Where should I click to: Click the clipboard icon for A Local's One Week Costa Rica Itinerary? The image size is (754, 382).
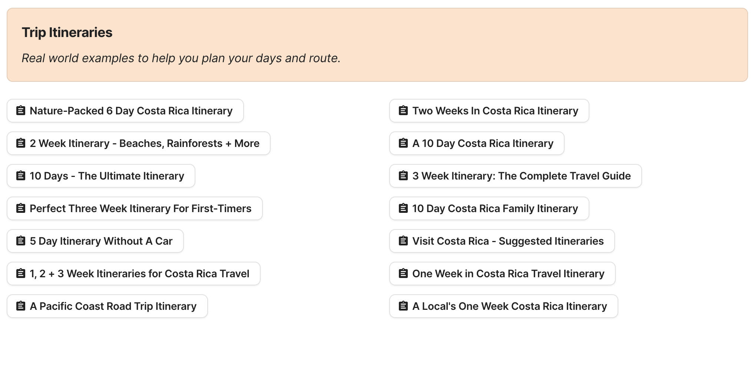click(403, 306)
